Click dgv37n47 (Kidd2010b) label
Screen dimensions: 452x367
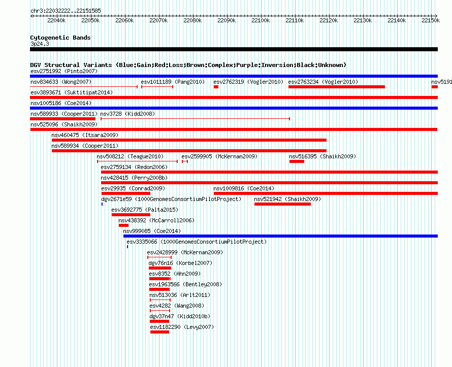(x=180, y=316)
